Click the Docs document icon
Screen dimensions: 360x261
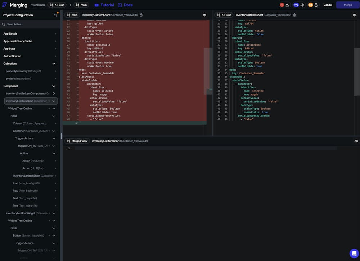[x=120, y=5]
